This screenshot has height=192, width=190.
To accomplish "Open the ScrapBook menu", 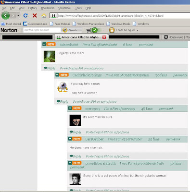I will coord(64,8).
